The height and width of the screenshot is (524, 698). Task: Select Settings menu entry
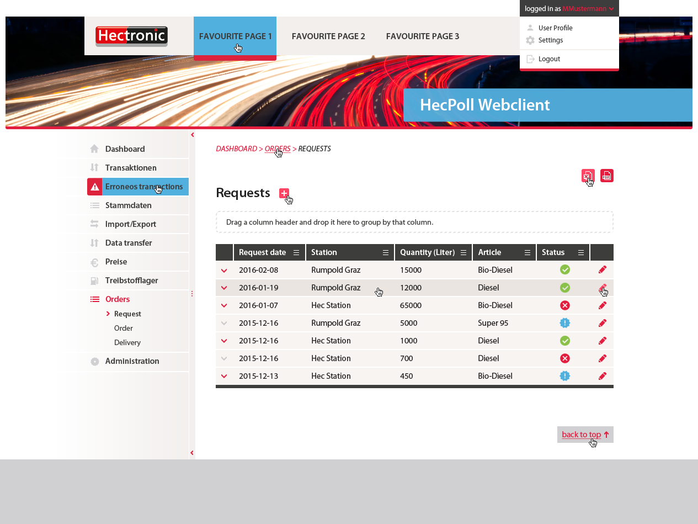(x=551, y=40)
